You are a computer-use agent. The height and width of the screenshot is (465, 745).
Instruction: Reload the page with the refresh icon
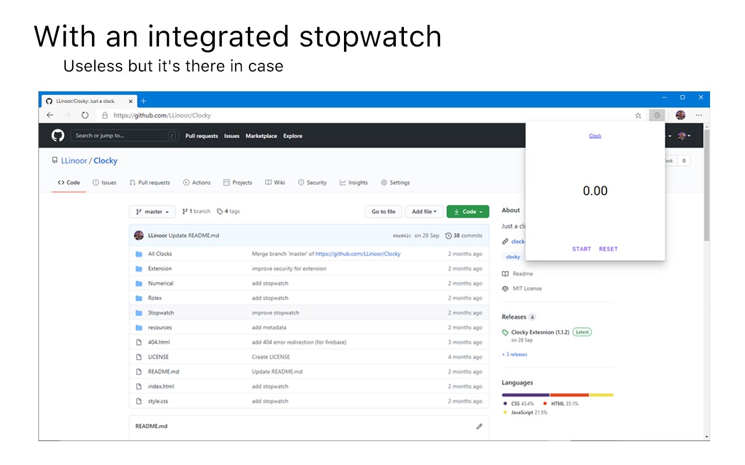pos(85,115)
